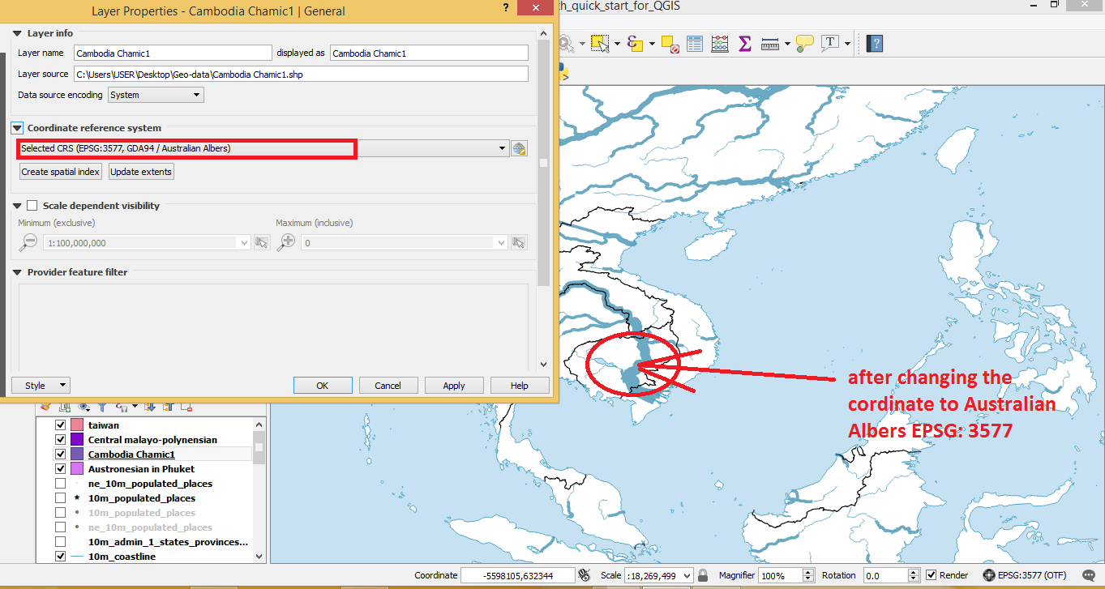Viewport: 1105px width, 589px height.
Task: Open CRS selector globe button in dialog
Action: tap(520, 149)
